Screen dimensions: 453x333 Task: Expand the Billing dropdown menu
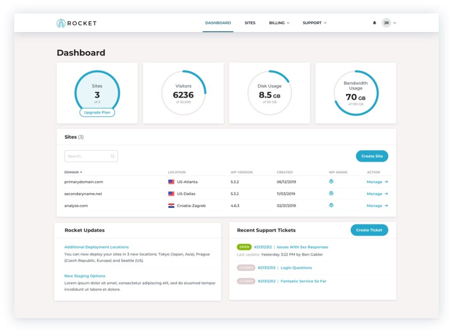(279, 23)
